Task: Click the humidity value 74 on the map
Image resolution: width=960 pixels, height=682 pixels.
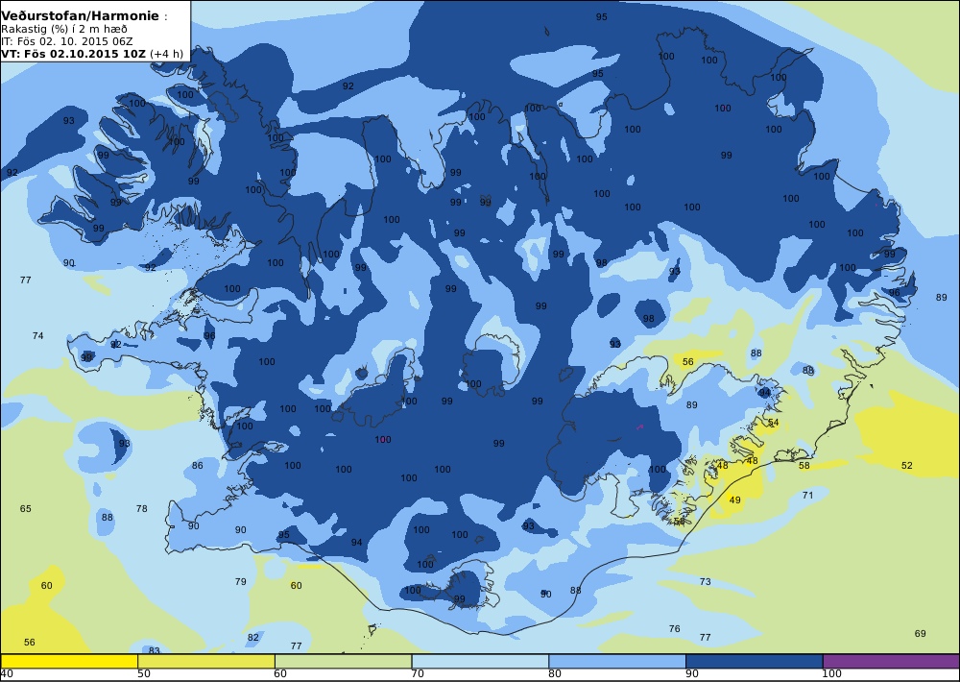Action: pos(38,336)
